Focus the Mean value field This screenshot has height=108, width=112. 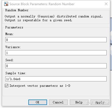(x=56, y=40)
